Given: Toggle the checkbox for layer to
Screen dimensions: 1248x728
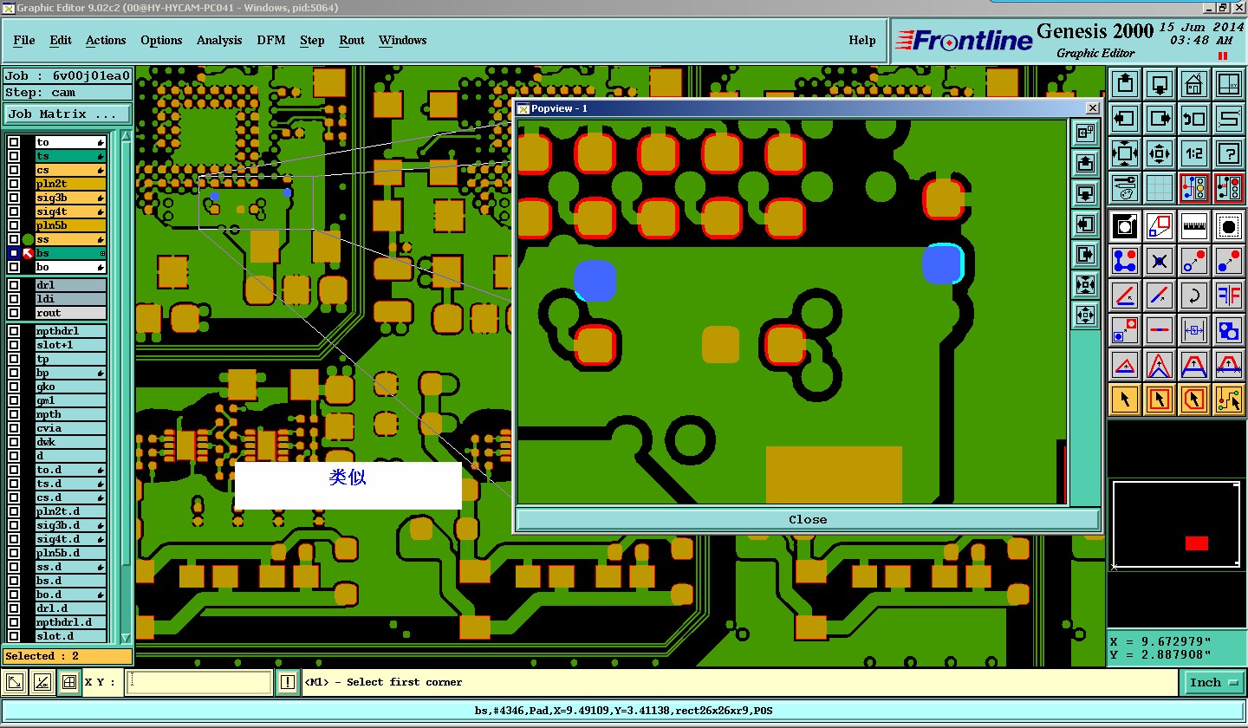Looking at the screenshot, I should [x=14, y=142].
